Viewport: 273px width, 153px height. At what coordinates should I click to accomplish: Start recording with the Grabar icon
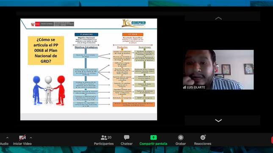pos(181,137)
